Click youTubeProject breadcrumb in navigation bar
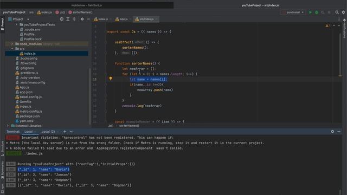 tap(14, 12)
